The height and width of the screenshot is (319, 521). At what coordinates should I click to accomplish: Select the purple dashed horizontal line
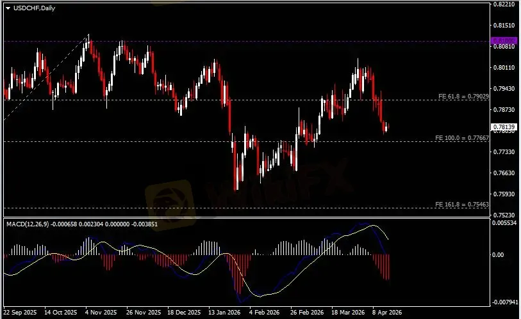click(256, 41)
